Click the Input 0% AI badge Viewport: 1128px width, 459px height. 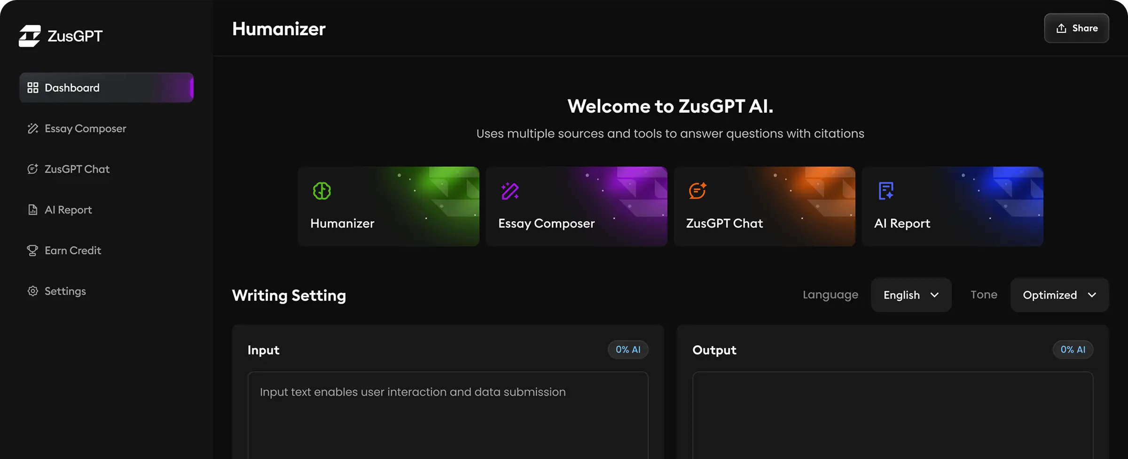tap(628, 350)
